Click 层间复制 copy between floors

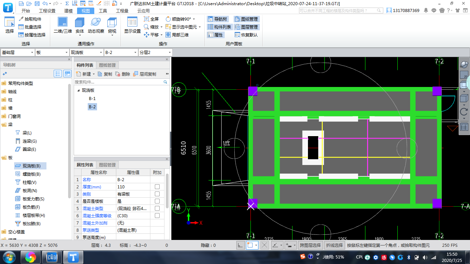pyautogui.click(x=145, y=74)
